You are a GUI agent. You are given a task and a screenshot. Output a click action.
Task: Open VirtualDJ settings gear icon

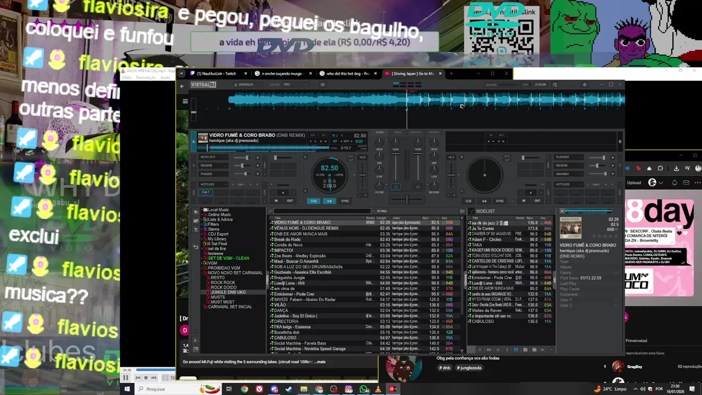(584, 84)
